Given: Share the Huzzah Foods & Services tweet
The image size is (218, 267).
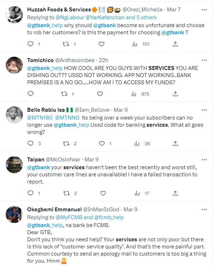Looking at the screenshot, I should [175, 44].
